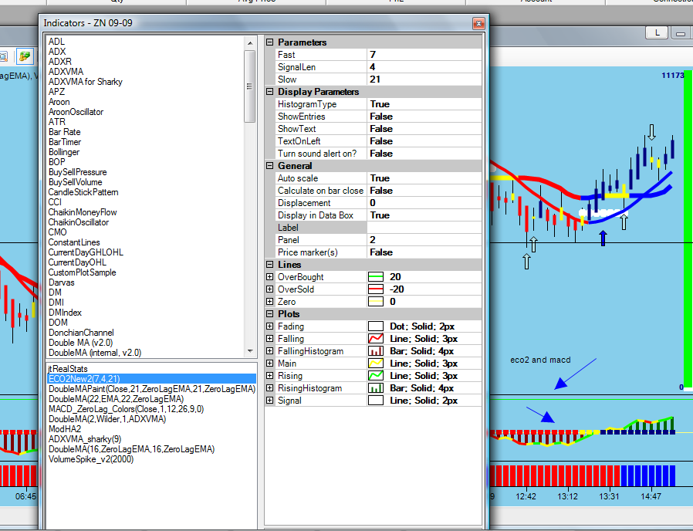This screenshot has width=693, height=531.
Task: Close the Indicators dialog
Action: 478,23
